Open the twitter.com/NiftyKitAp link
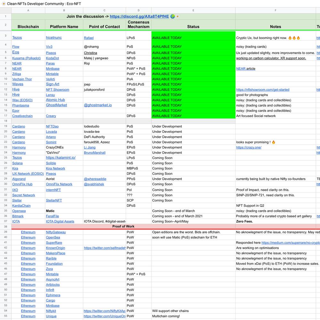The image size is (320, 320). coord(105,311)
